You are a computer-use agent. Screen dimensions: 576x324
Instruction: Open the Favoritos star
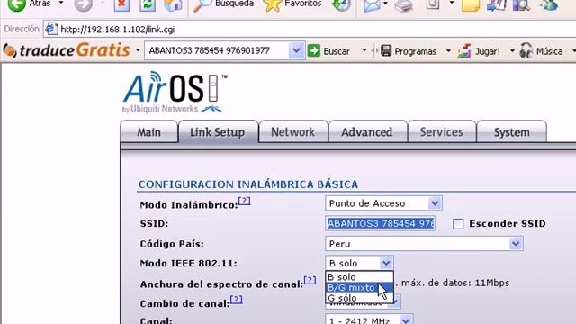click(292, 4)
